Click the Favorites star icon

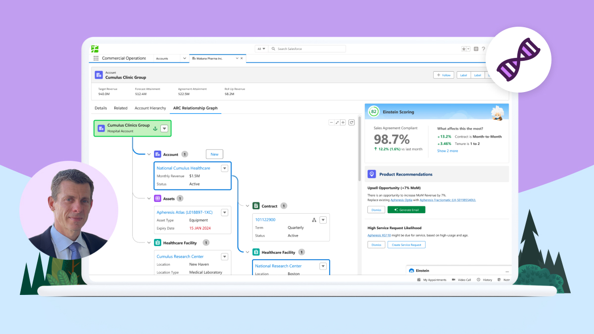(464, 49)
